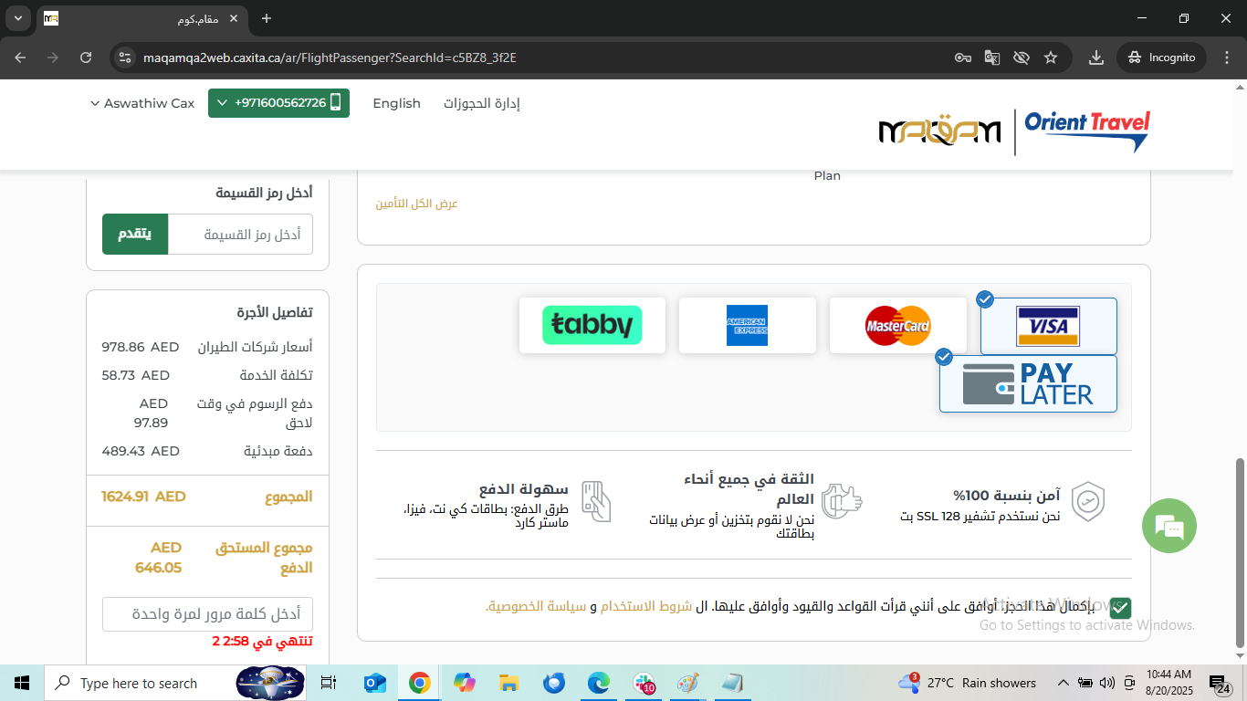This screenshot has height=701, width=1247.
Task: Apply the voucher code with green button
Action: click(135, 235)
